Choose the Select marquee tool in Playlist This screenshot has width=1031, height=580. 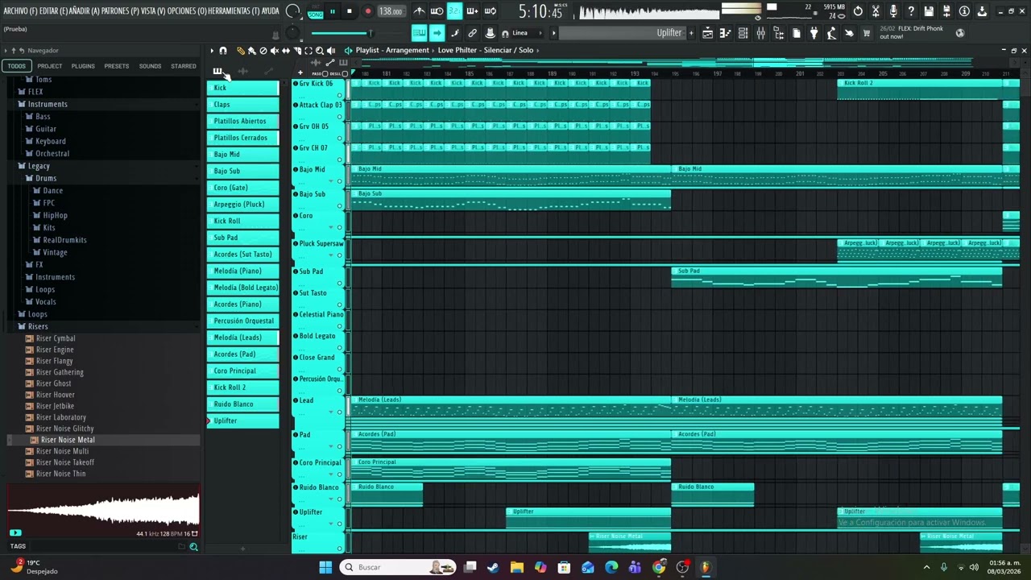click(x=308, y=51)
